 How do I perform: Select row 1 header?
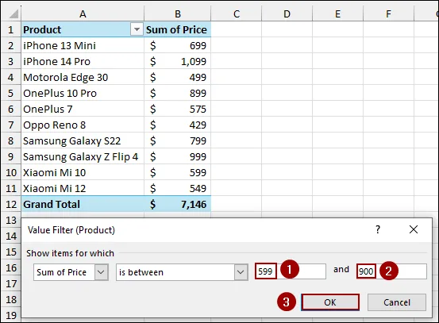tap(11, 29)
